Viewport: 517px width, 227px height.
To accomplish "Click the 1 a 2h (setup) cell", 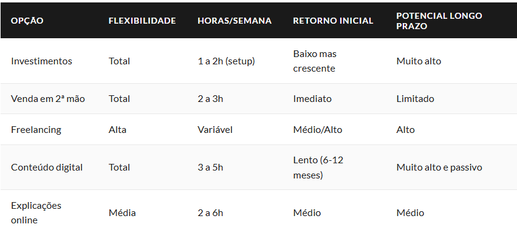I will [226, 61].
